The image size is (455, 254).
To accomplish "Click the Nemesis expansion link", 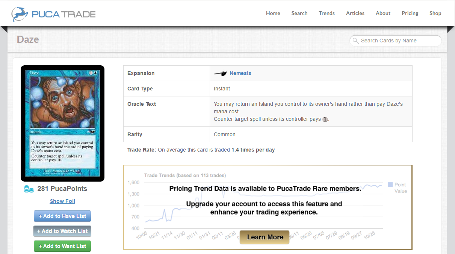I will tap(240, 73).
